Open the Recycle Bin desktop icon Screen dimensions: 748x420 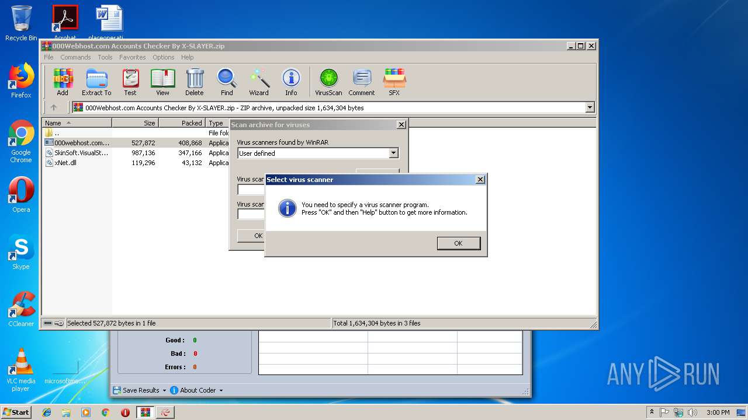coord(21,23)
